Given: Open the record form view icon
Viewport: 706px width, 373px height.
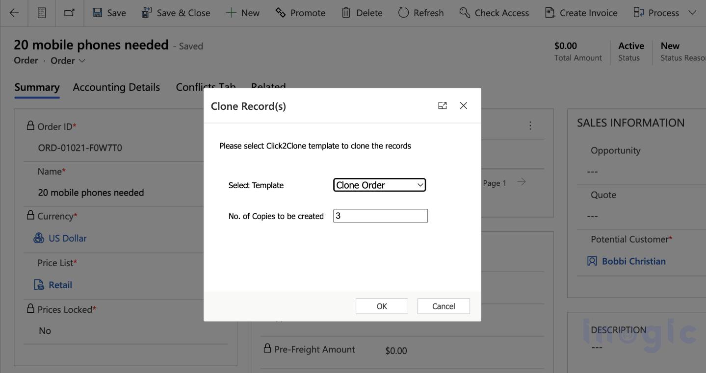Looking at the screenshot, I should click(42, 13).
